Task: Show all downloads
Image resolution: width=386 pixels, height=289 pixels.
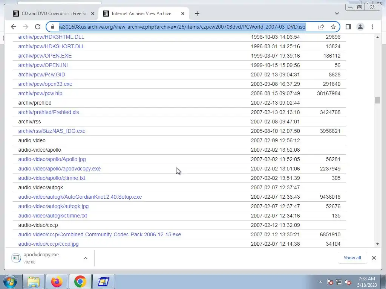Action: click(x=352, y=258)
